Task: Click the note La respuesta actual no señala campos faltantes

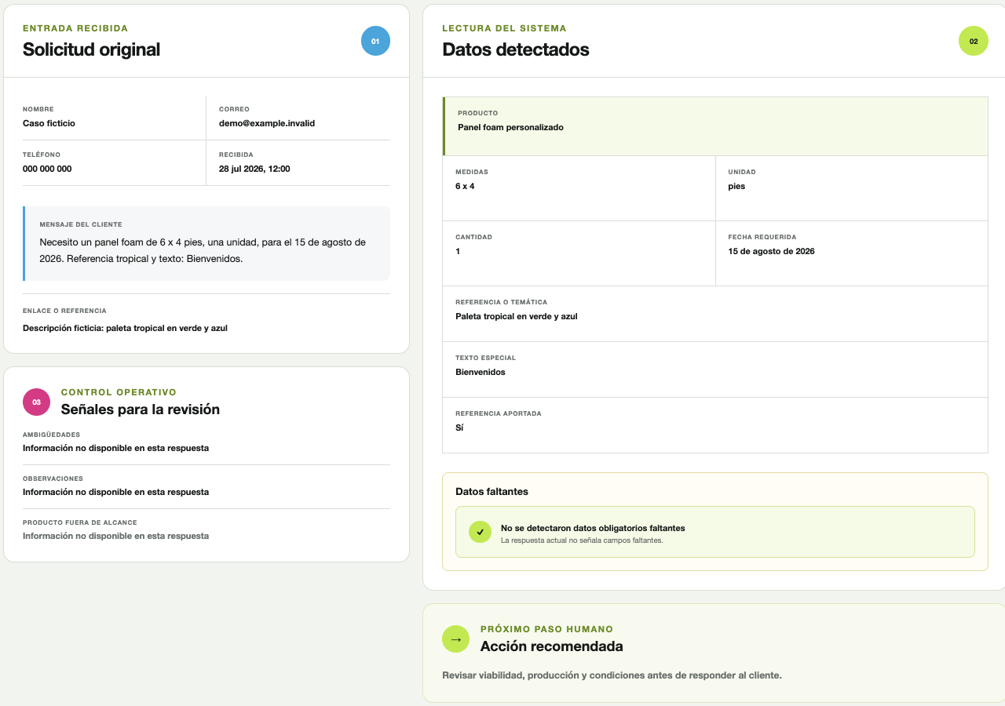Action: [x=582, y=540]
